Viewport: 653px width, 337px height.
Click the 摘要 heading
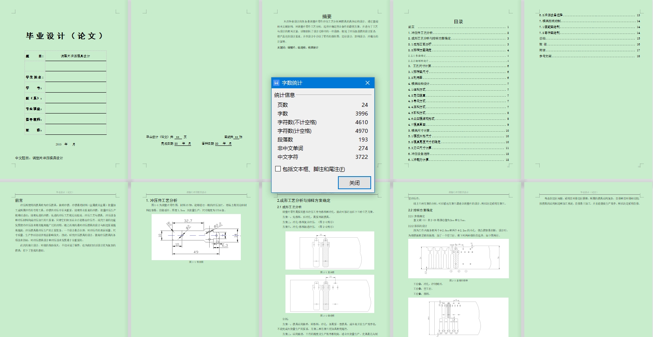click(x=327, y=17)
